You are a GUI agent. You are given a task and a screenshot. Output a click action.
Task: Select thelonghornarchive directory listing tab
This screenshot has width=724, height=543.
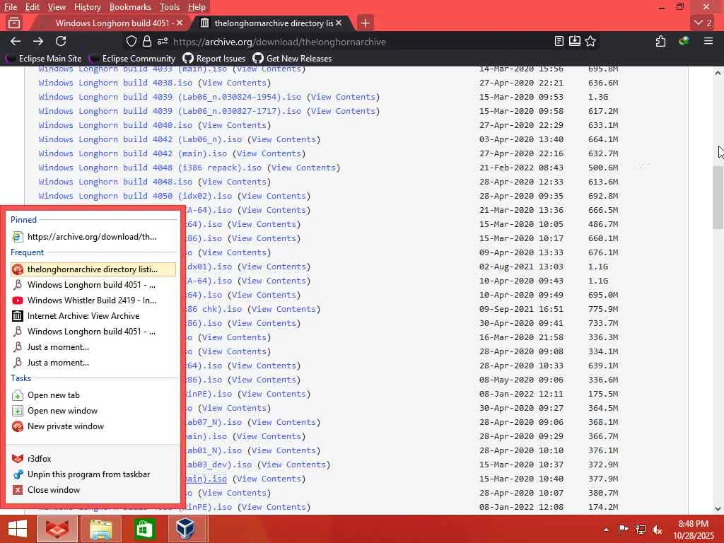[272, 23]
